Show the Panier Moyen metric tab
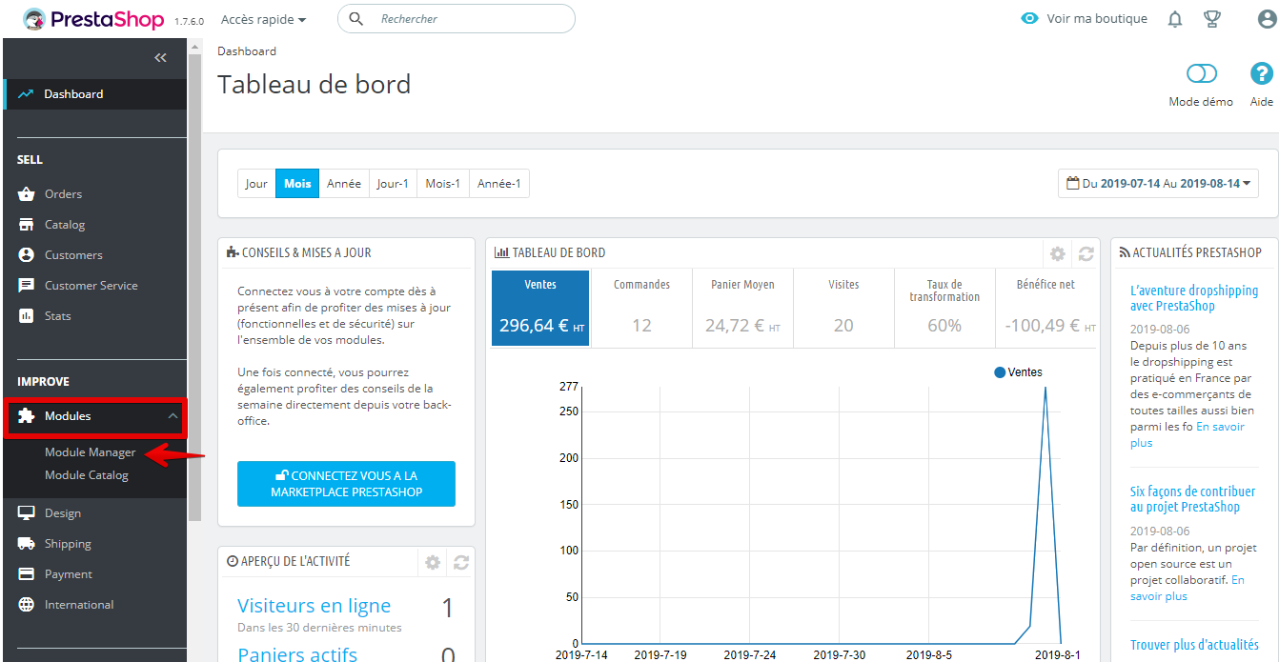 (742, 308)
